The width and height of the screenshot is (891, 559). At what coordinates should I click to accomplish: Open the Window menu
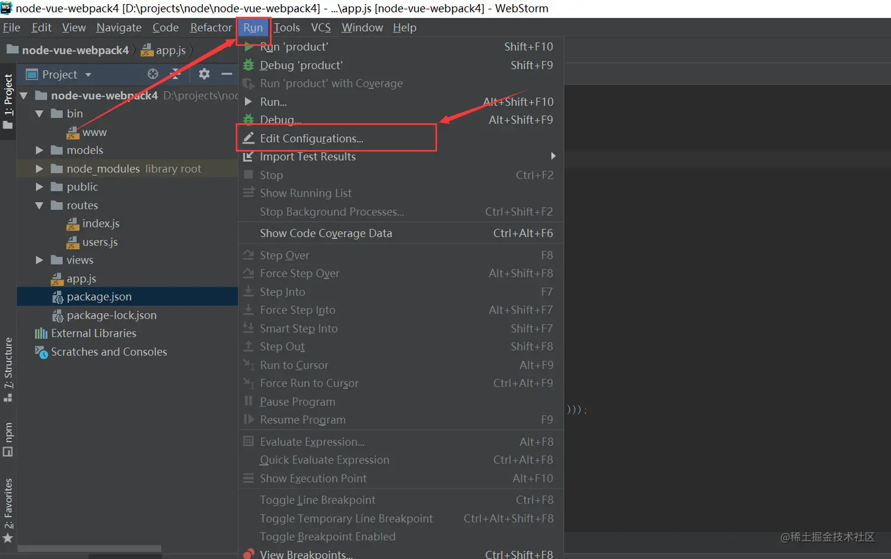click(362, 28)
